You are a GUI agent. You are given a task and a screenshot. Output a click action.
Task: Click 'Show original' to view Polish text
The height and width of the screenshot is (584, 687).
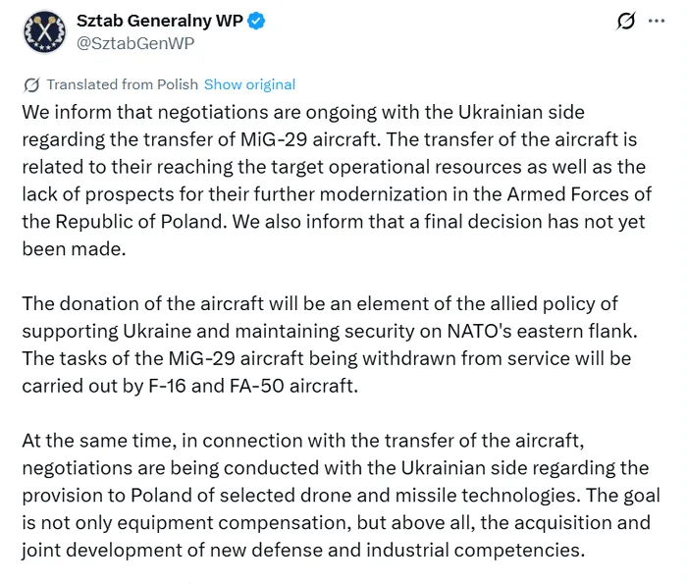coord(249,84)
